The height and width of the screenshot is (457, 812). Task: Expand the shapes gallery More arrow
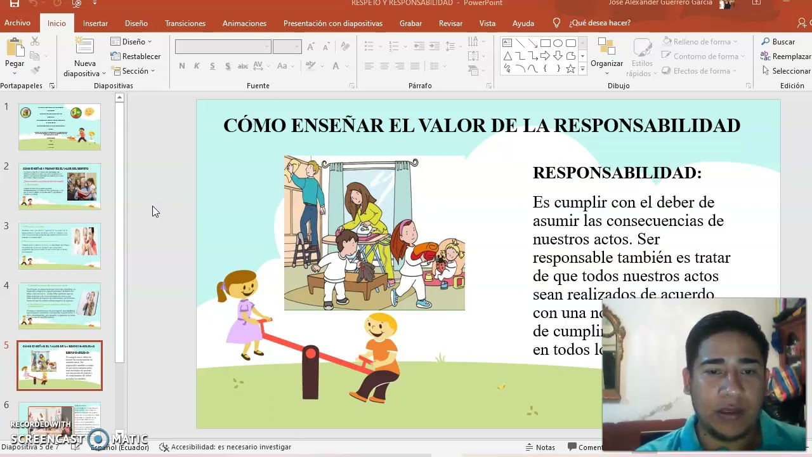click(x=583, y=69)
